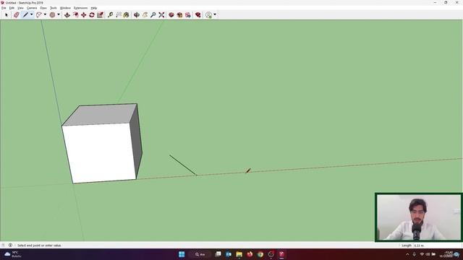Activate the Push/Pull tool
This screenshot has height=260, width=463.
[67, 14]
